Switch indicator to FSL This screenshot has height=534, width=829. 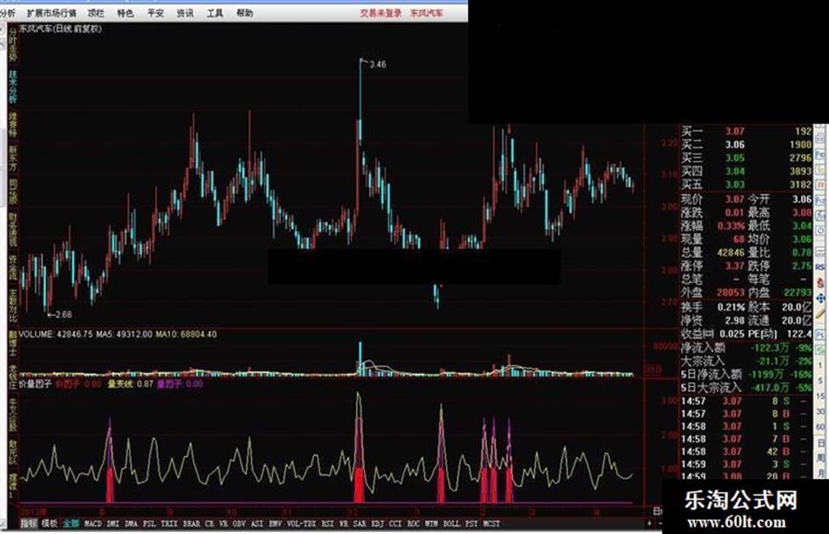150,523
